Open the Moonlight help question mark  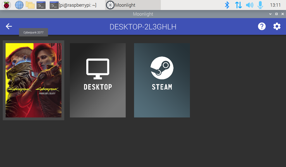click(x=261, y=26)
